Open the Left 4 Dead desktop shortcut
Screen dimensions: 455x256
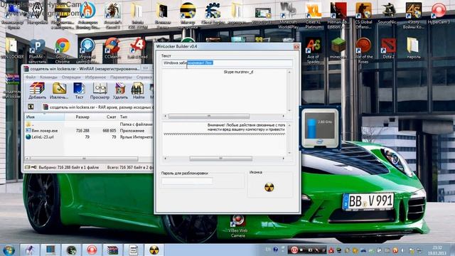(137, 48)
